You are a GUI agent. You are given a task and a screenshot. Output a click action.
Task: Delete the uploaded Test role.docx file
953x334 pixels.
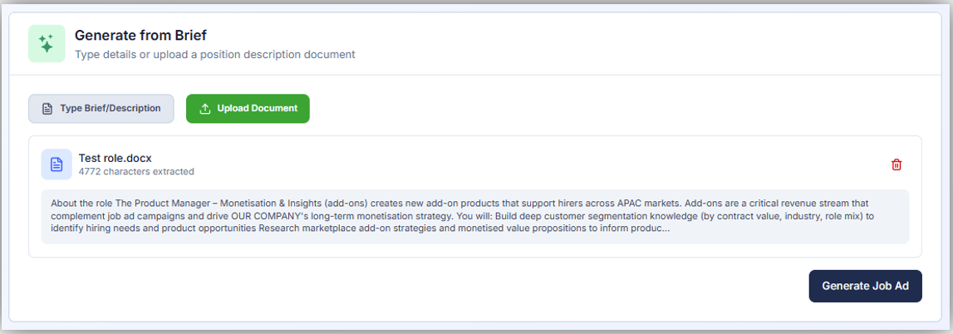[x=897, y=165]
